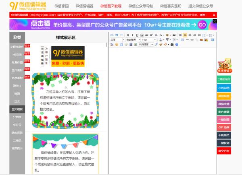The image size is (242, 175).
Task: Click the 微信表情 purple button
Action: click(224, 104)
